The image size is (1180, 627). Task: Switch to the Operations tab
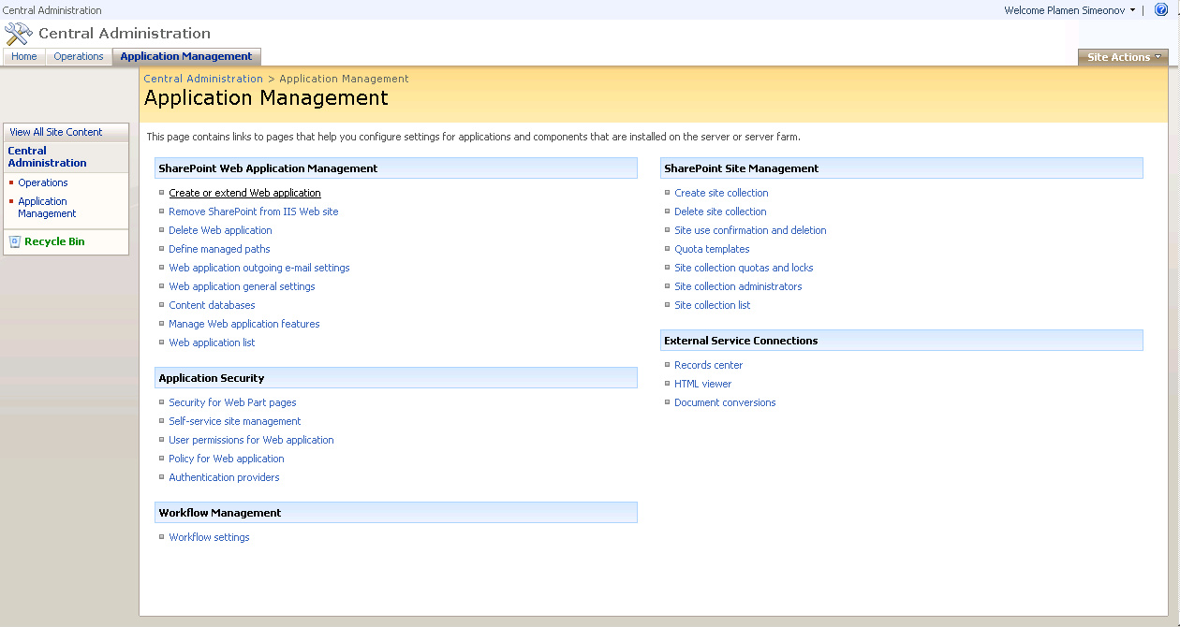[x=79, y=57]
